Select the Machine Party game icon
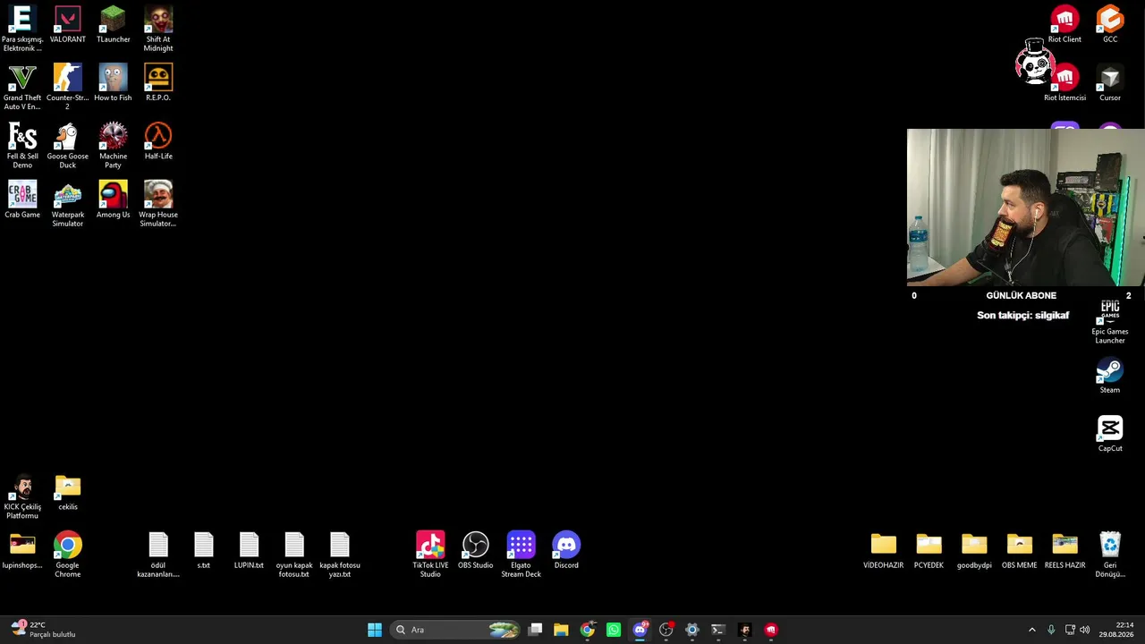This screenshot has height=644, width=1145. 113,146
